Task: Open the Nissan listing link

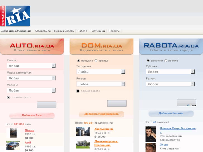Action: click(x=30, y=130)
